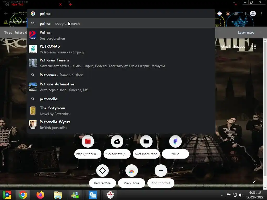Click the fuckadk.exe shortcut label
The image size is (267, 200).
point(117,154)
